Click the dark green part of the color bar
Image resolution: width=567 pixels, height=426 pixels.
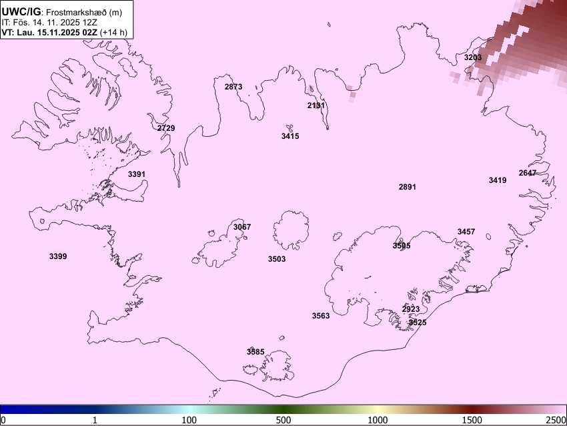pyautogui.click(x=283, y=410)
